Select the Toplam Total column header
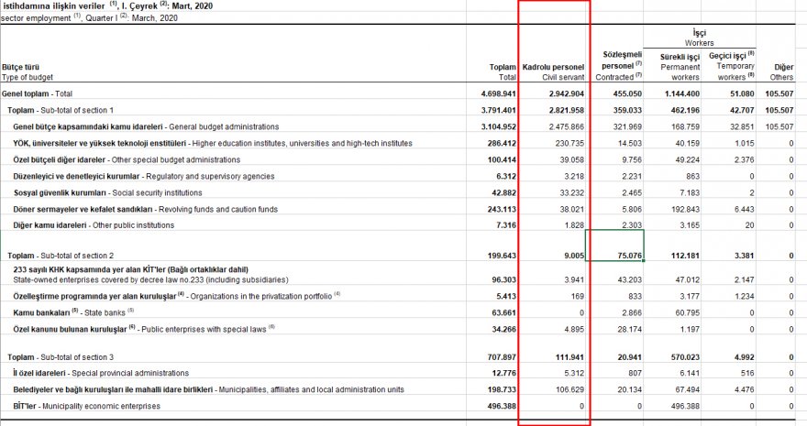 502,72
